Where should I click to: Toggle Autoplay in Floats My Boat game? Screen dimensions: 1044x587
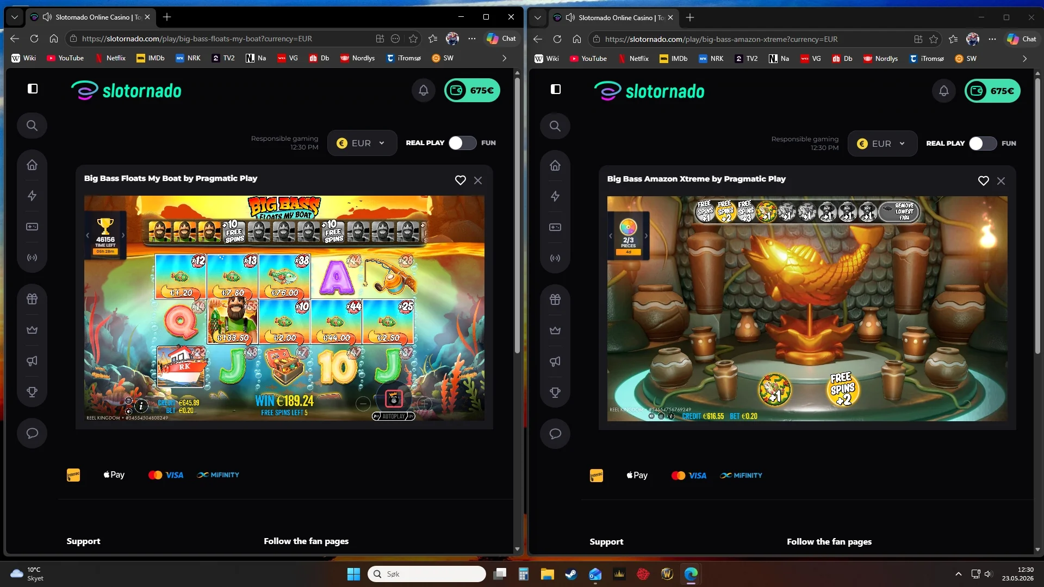point(394,416)
